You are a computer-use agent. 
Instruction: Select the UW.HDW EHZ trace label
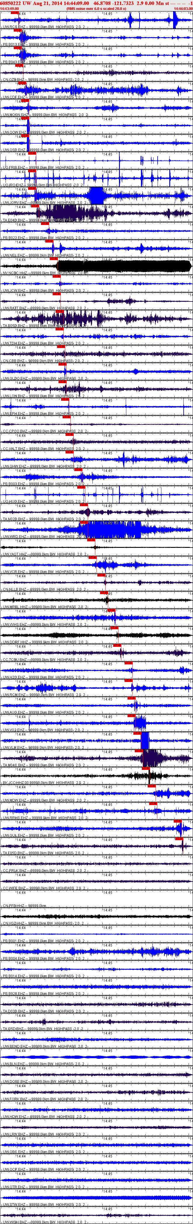click(44, 1117)
